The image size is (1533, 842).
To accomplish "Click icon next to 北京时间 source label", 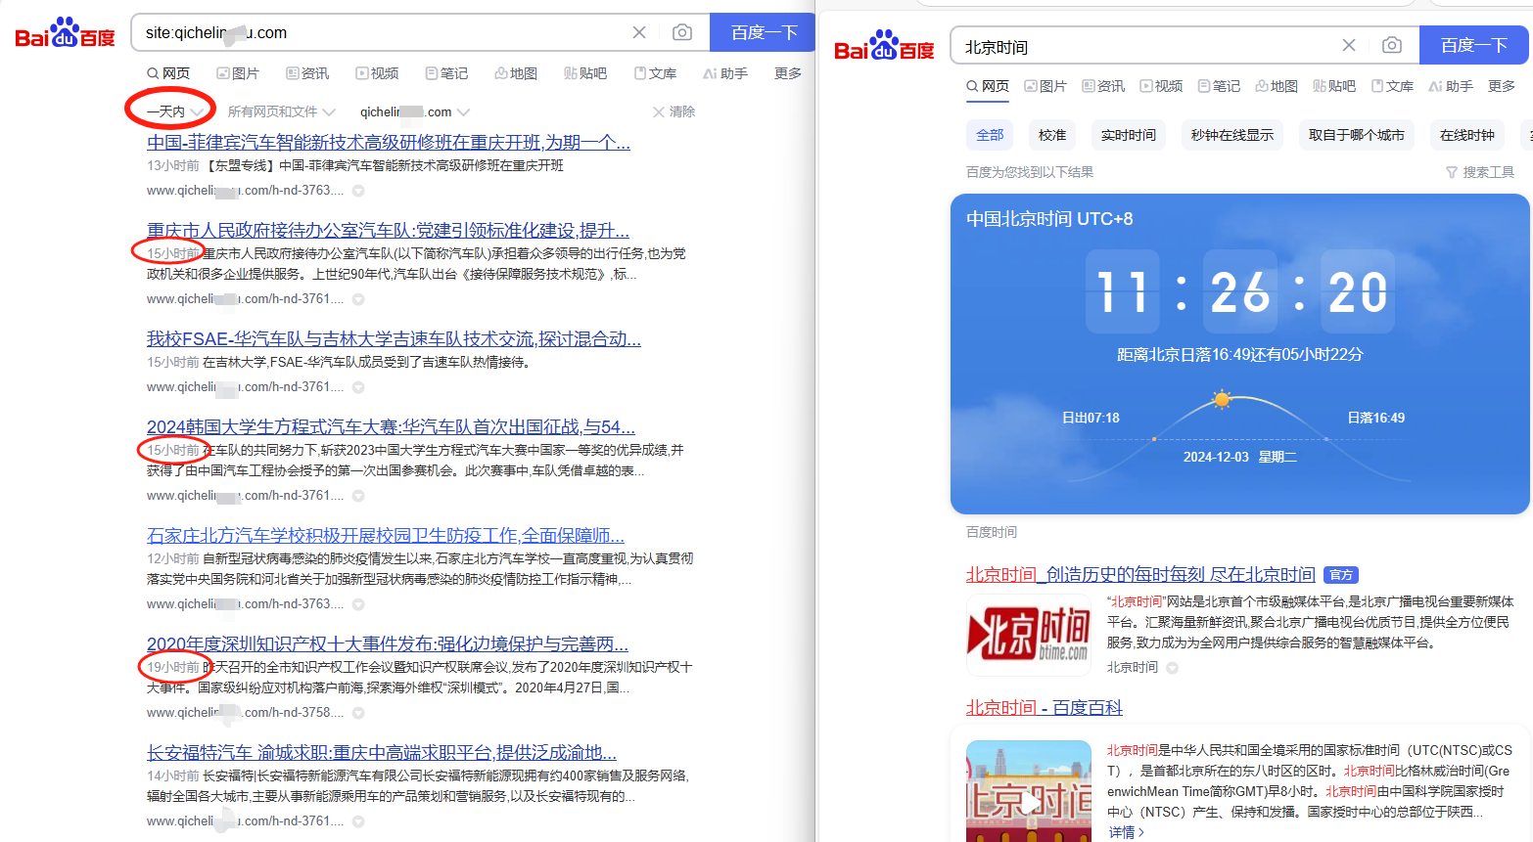I will click(x=1172, y=668).
